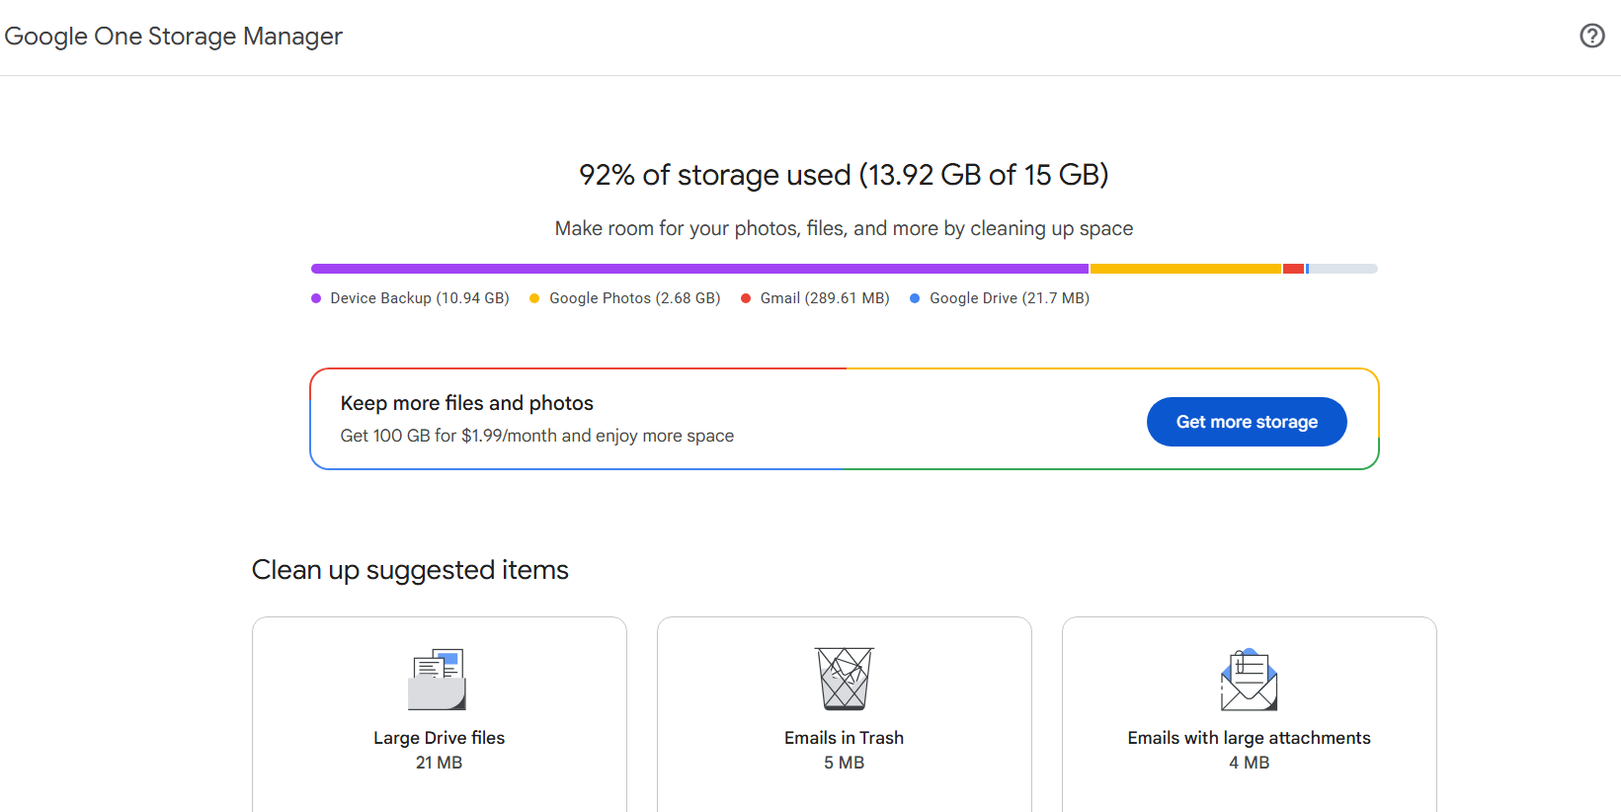Click the Large Drive files folder icon

438,680
